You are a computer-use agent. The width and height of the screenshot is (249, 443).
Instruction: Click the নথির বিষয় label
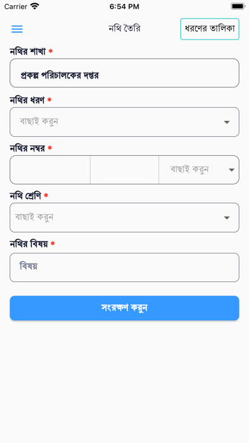29,244
